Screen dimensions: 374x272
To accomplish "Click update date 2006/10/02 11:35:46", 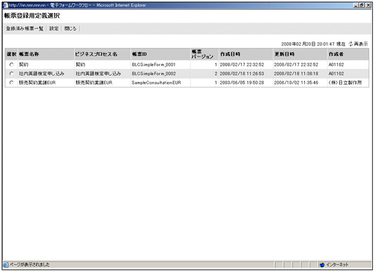I will [x=296, y=83].
